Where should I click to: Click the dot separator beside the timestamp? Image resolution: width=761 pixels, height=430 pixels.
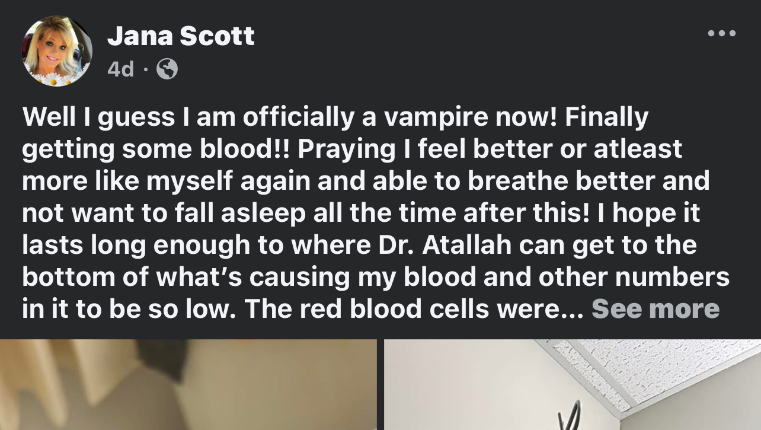pos(145,70)
